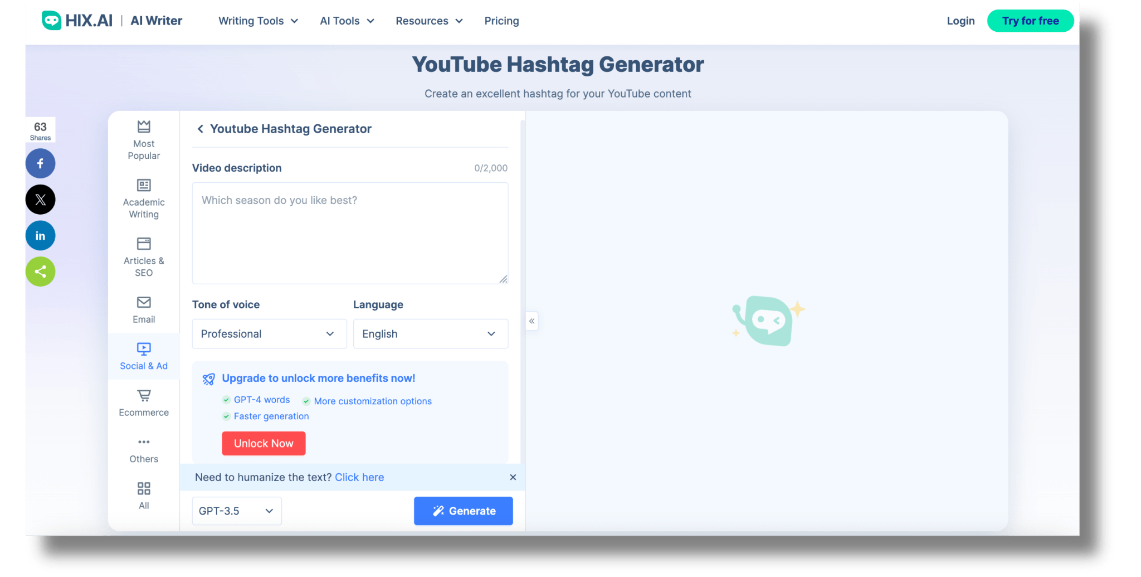Open Language dropdown showing English
Viewport: 1141px width, 577px height.
point(431,334)
